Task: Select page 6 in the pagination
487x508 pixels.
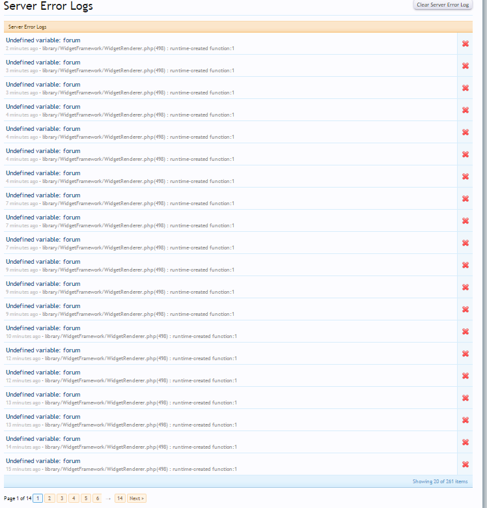Action: click(x=97, y=498)
